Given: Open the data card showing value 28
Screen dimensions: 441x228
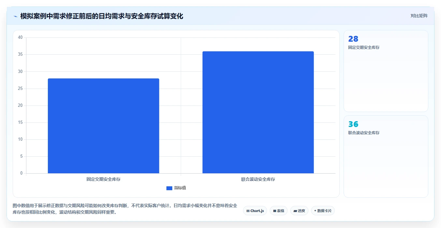Looking at the screenshot, I should point(386,71).
